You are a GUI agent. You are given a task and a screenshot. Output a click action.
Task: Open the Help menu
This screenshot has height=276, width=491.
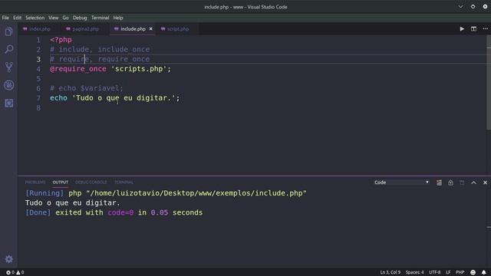coord(118,18)
